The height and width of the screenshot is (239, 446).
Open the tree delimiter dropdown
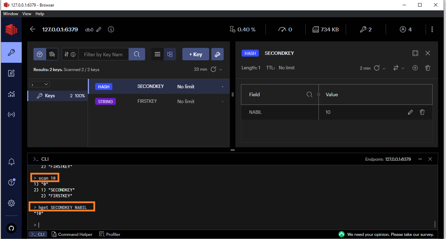(x=40, y=84)
